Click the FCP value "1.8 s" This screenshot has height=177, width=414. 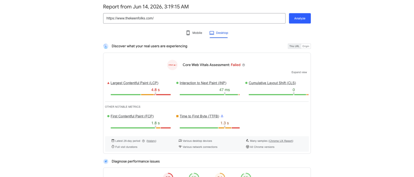click(156, 123)
